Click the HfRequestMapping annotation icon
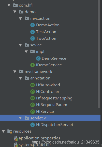The image size is (102, 147). click(x=33, y=98)
